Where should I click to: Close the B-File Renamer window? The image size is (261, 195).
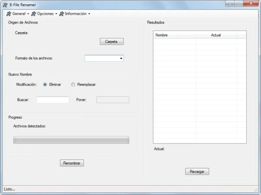point(251,3)
